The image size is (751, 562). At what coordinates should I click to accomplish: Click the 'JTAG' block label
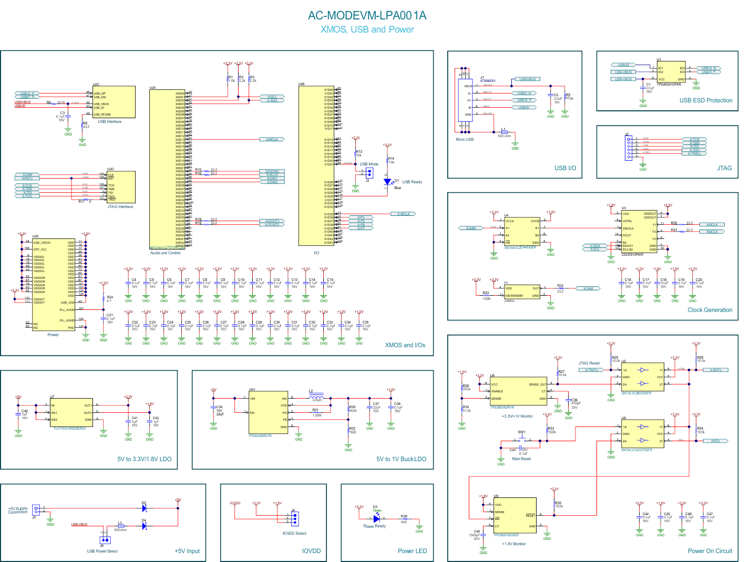pos(724,168)
